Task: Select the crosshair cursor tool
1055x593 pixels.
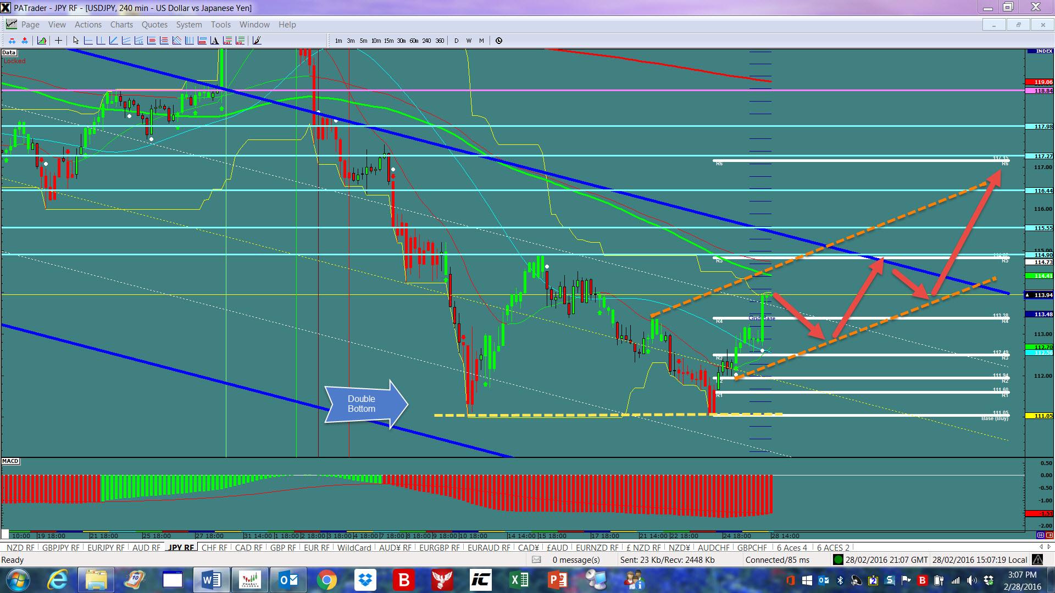Action: pos(58,41)
